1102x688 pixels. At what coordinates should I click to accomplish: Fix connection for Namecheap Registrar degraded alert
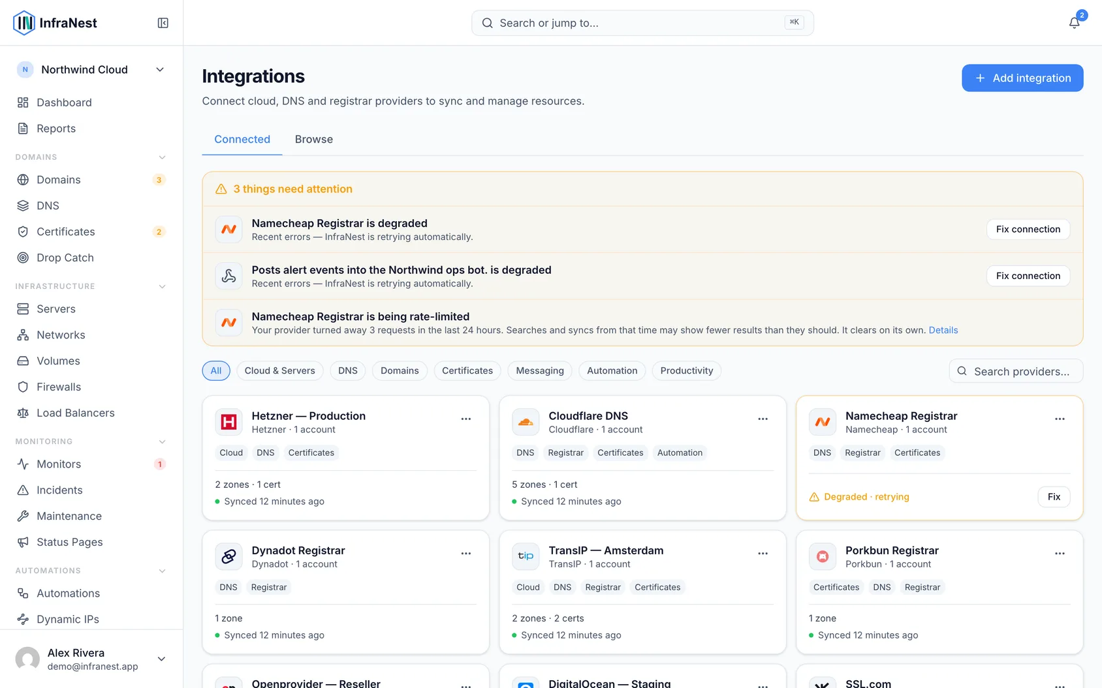(1028, 230)
